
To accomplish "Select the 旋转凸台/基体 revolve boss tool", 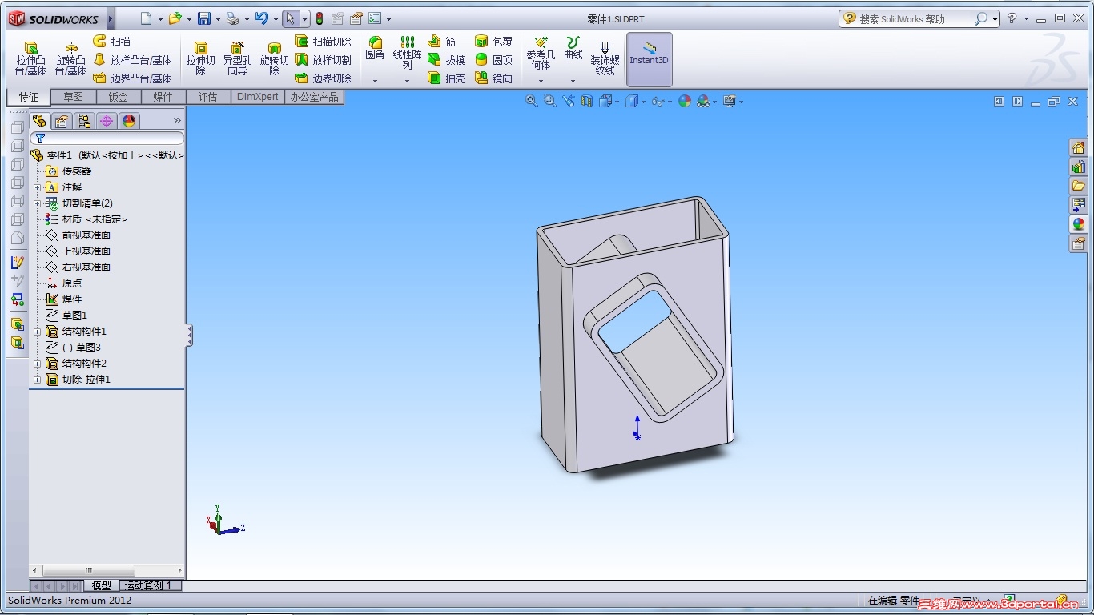I will (x=70, y=58).
